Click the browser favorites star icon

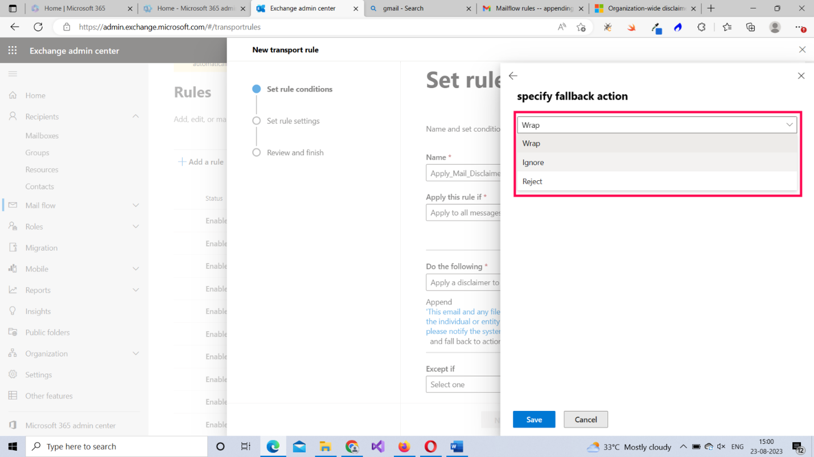click(727, 27)
